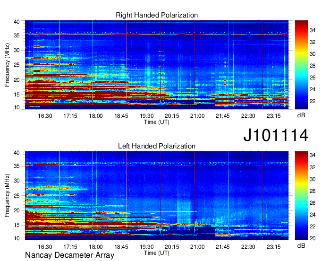Click the 22 dB label on Right Handed color bar
321x261 pixels.
pos(313,101)
